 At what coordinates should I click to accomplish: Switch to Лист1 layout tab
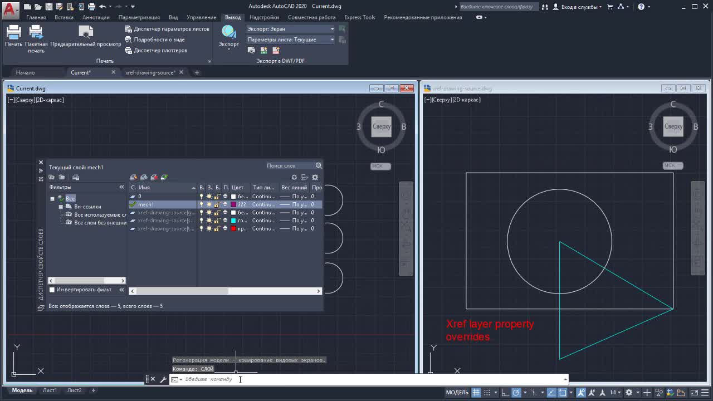(50, 390)
